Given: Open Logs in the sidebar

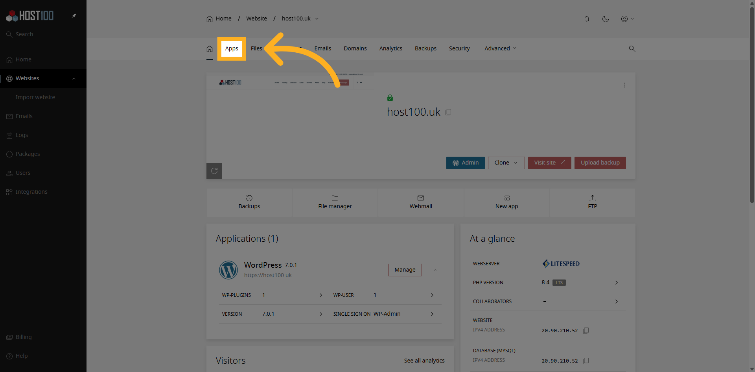Looking at the screenshot, I should pyautogui.click(x=22, y=135).
